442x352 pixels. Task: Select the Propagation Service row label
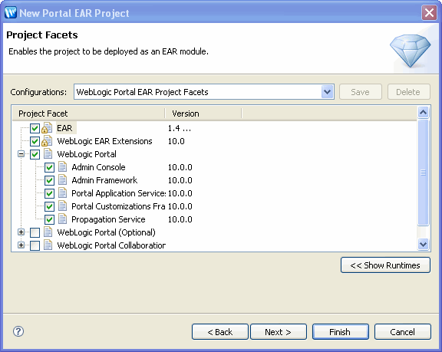pos(108,219)
